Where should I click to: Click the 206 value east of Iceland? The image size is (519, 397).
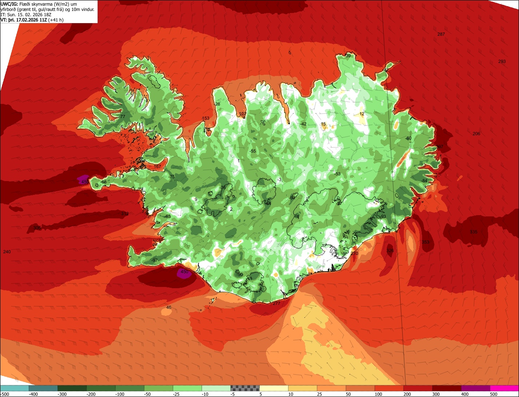476,134
